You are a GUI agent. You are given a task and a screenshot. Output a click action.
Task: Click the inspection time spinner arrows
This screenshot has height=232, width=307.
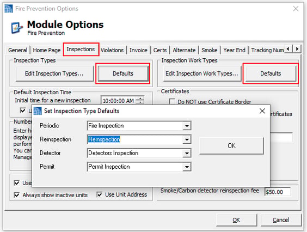click(x=140, y=100)
